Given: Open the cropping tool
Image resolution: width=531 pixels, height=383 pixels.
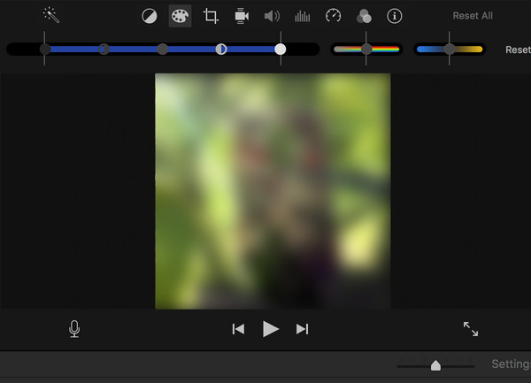Looking at the screenshot, I should pos(211,16).
